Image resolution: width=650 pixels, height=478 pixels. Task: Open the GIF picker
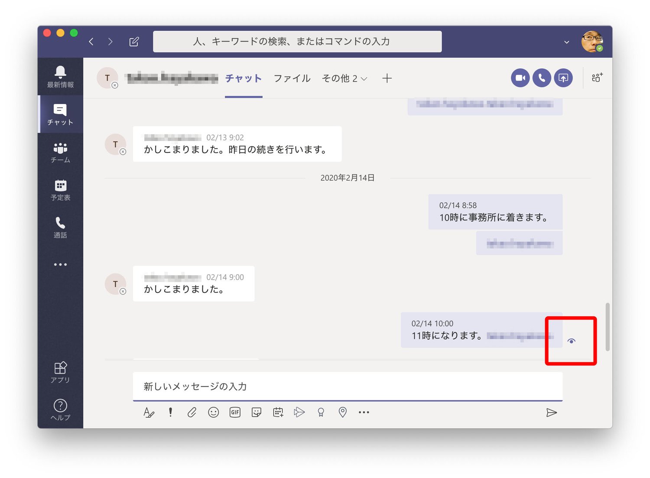tap(235, 412)
